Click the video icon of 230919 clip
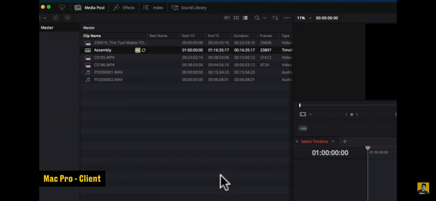436x201 pixels. coord(88,43)
